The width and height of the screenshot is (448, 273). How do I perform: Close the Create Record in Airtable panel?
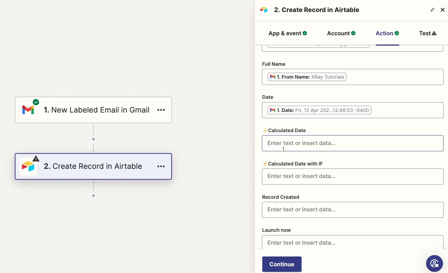pyautogui.click(x=443, y=10)
